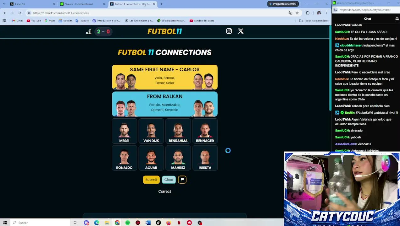
Task: Open Chrome three-dot menu
Action: (x=326, y=13)
